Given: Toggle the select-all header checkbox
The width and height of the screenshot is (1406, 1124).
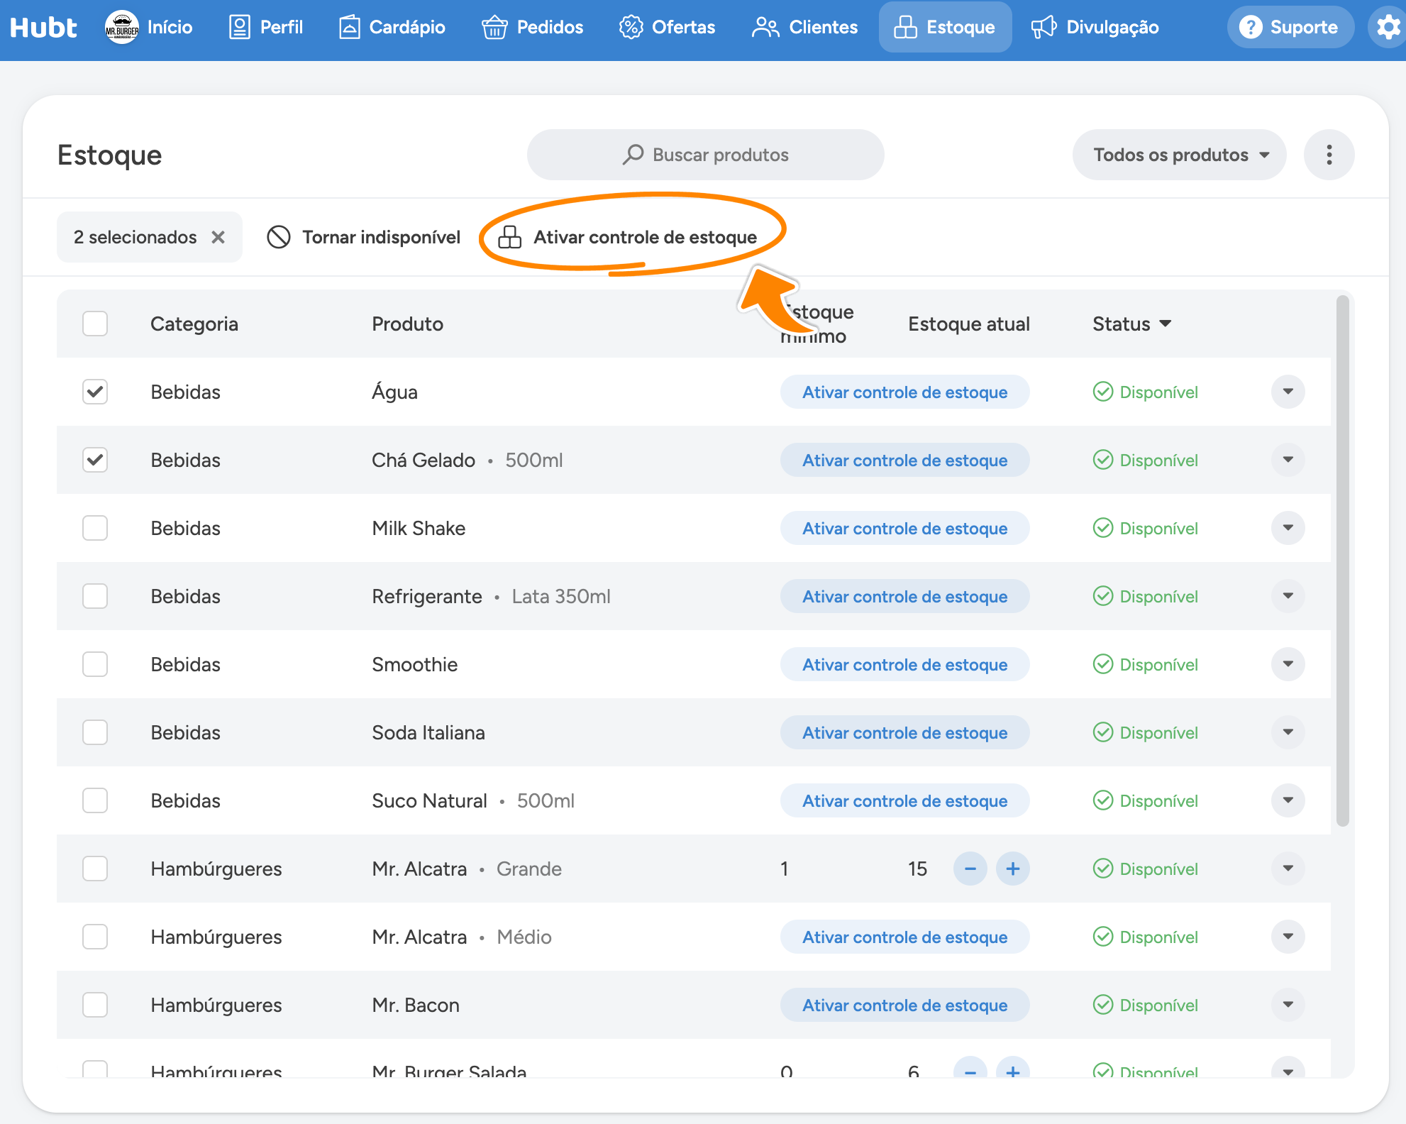Looking at the screenshot, I should [x=95, y=324].
